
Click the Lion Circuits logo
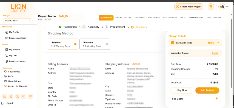[18, 8]
